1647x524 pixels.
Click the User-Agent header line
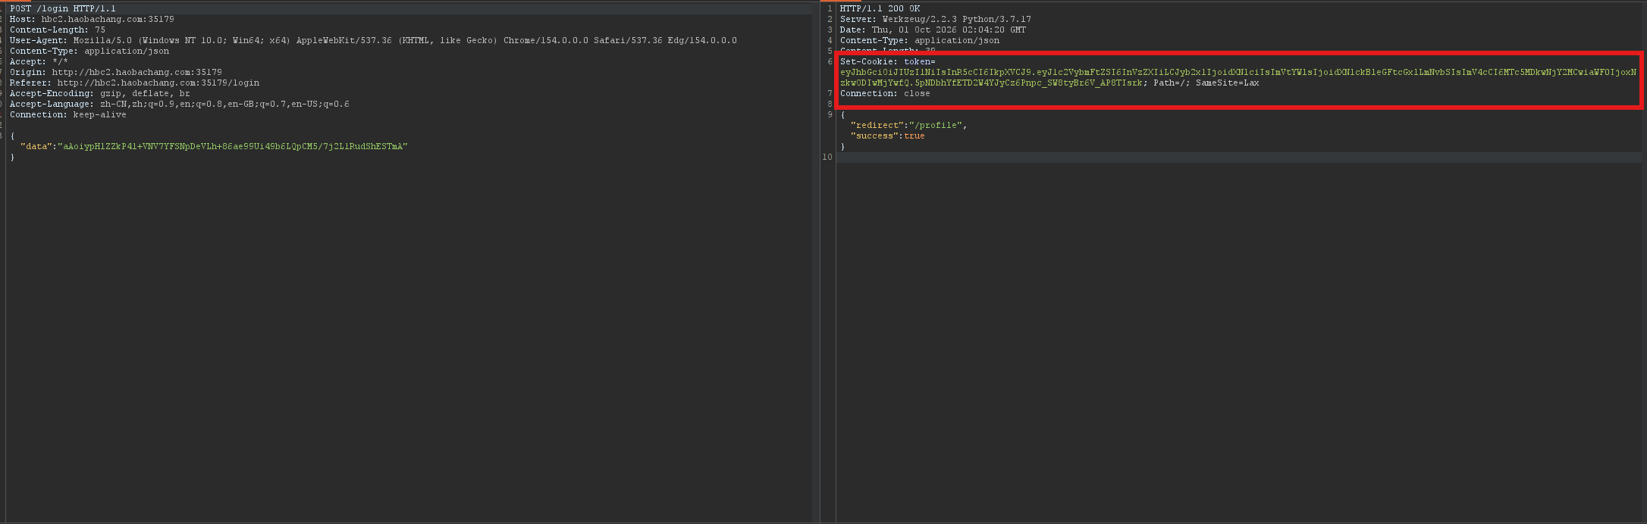[373, 41]
